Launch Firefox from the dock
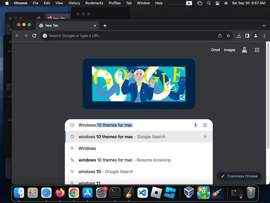 coord(60,193)
